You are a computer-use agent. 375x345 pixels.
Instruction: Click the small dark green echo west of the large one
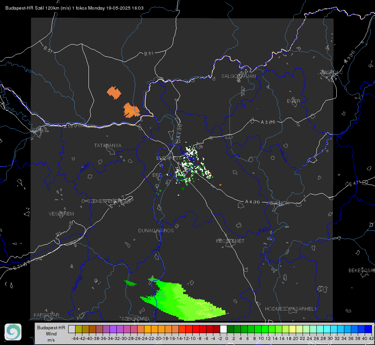tap(130, 283)
